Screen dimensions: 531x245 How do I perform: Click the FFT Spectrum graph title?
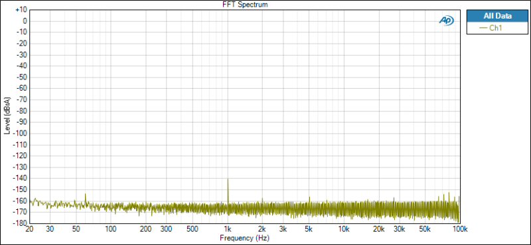(x=245, y=5)
